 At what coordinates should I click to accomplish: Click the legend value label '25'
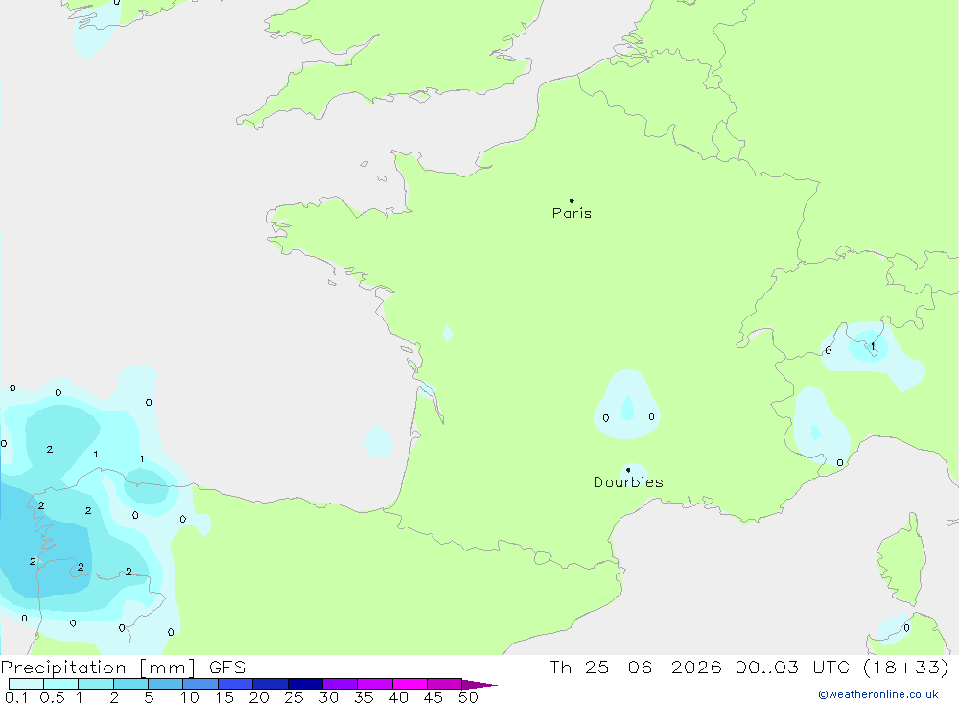[293, 697]
